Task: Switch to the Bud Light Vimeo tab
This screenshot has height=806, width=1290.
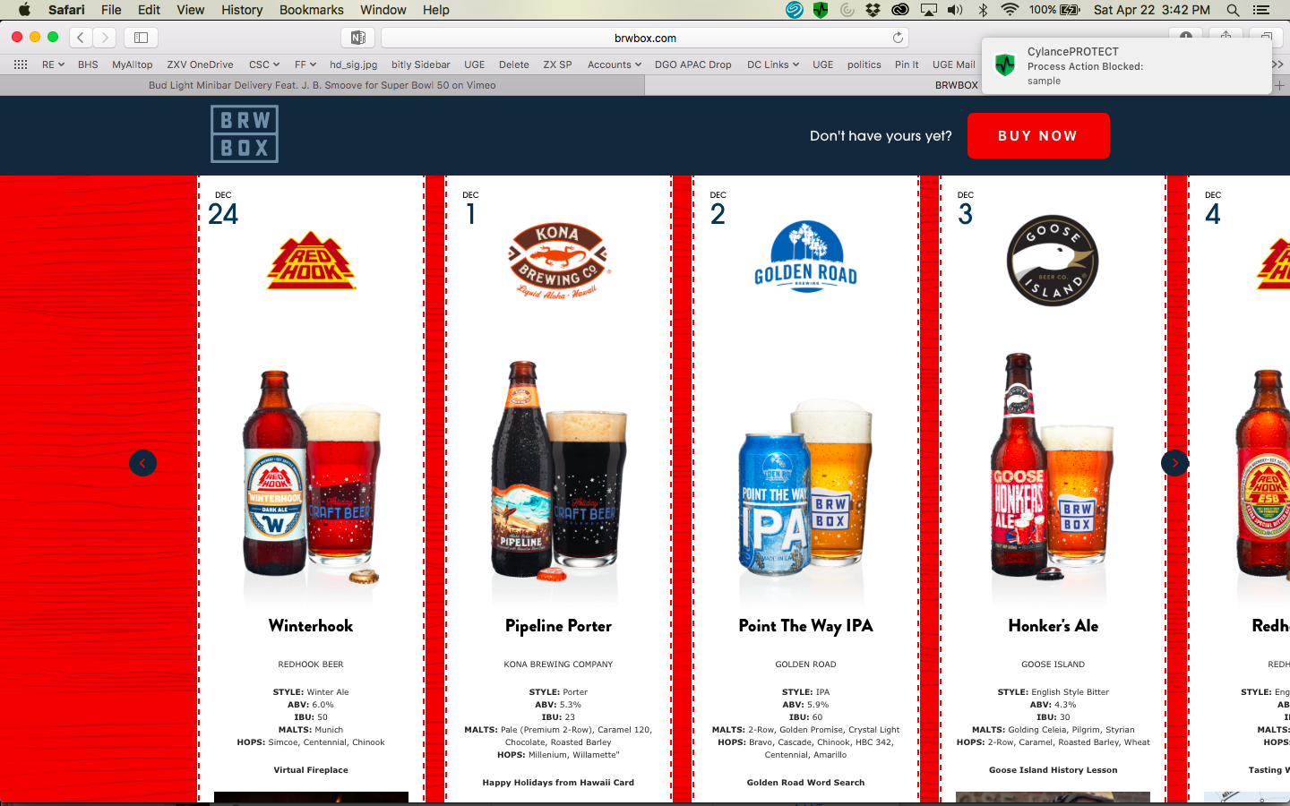Action: coord(322,85)
